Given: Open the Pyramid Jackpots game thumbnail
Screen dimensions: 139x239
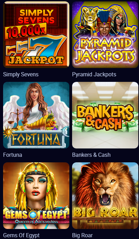Looking at the screenshot, I should tap(105, 35).
